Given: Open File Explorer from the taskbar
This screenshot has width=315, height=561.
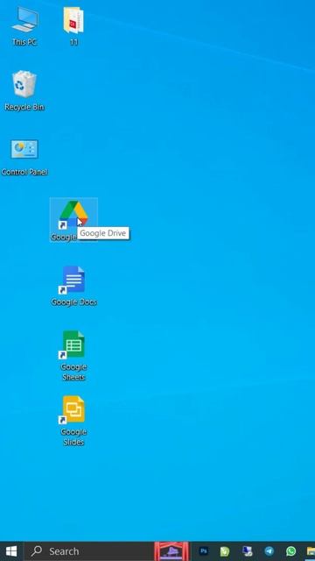Looking at the screenshot, I should (311, 551).
